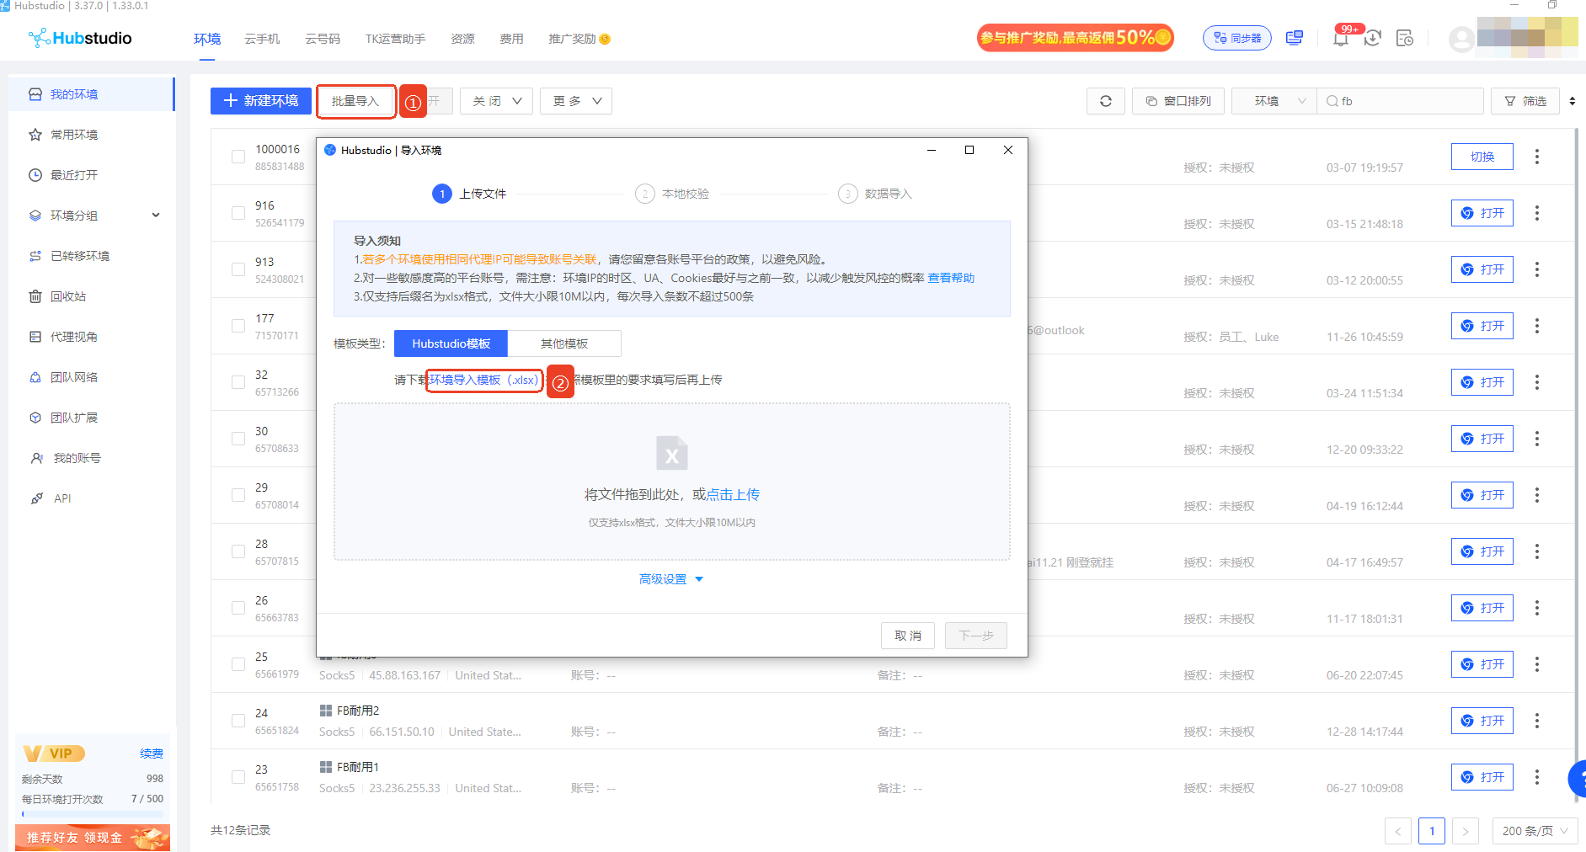Click the 批量导入 button
The image size is (1586, 852).
coord(355,101)
